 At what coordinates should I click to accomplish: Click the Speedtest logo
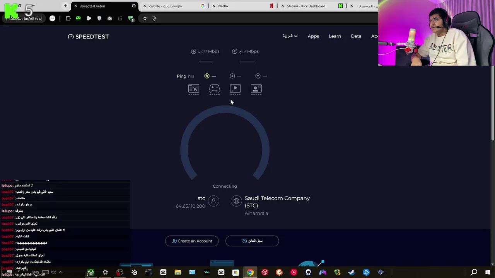coord(89,36)
